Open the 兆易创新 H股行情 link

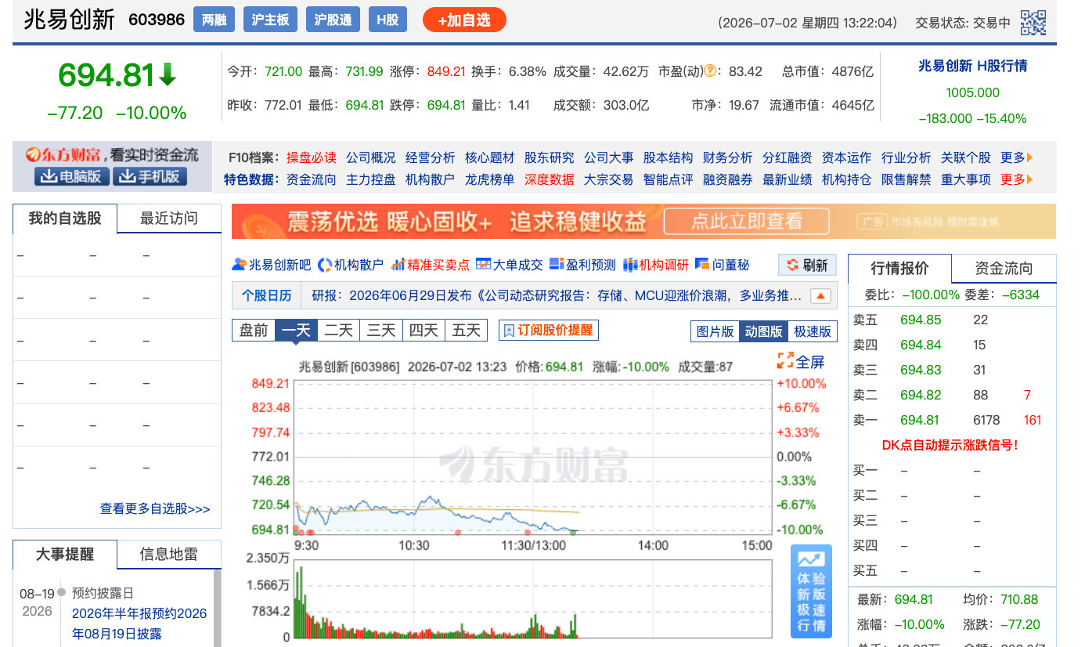972,66
